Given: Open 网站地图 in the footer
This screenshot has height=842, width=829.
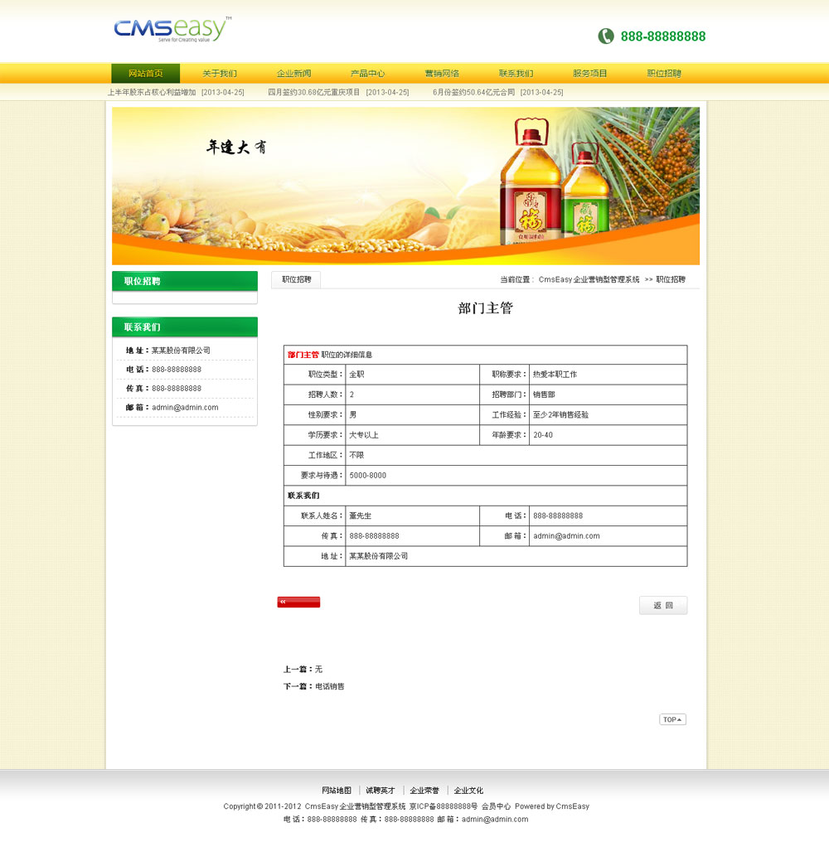Looking at the screenshot, I should pyautogui.click(x=337, y=791).
